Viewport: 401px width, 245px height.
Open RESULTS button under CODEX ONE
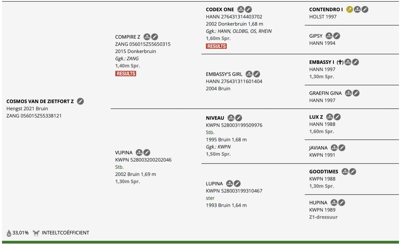[x=217, y=46]
